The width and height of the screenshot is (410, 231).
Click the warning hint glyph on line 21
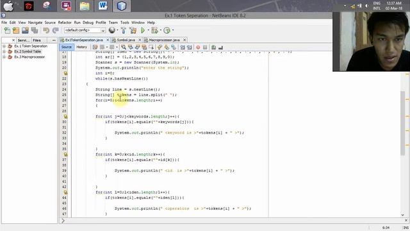[x=65, y=73]
